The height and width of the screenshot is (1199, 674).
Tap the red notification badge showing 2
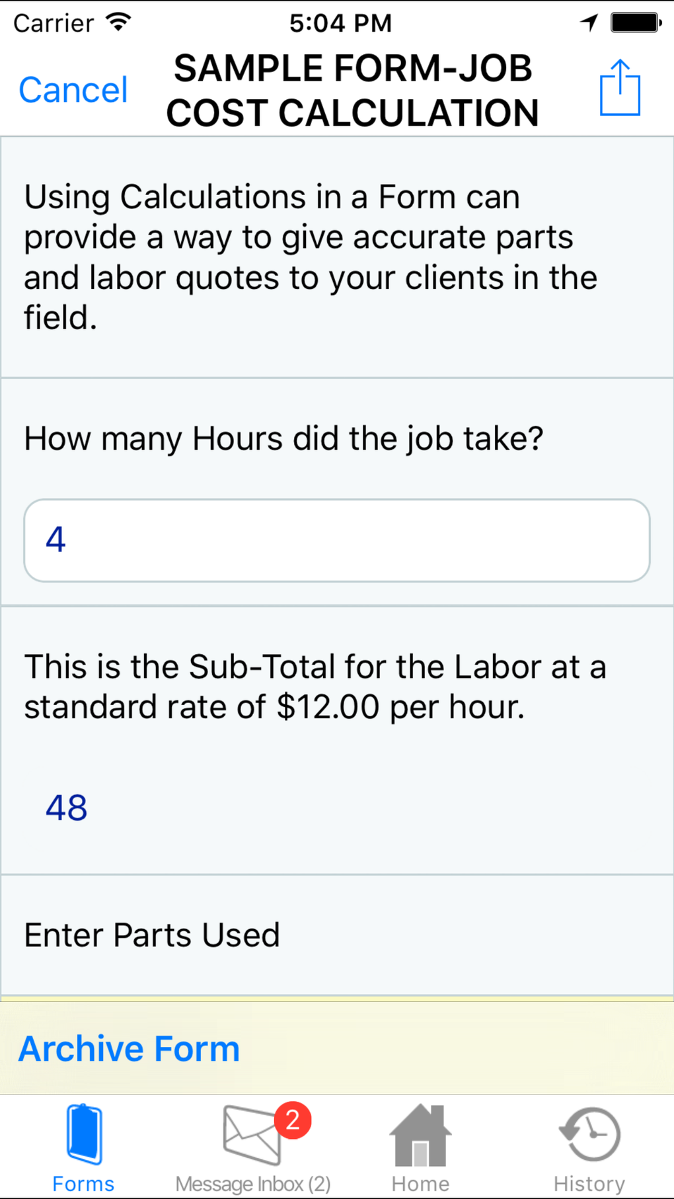tap(293, 1120)
